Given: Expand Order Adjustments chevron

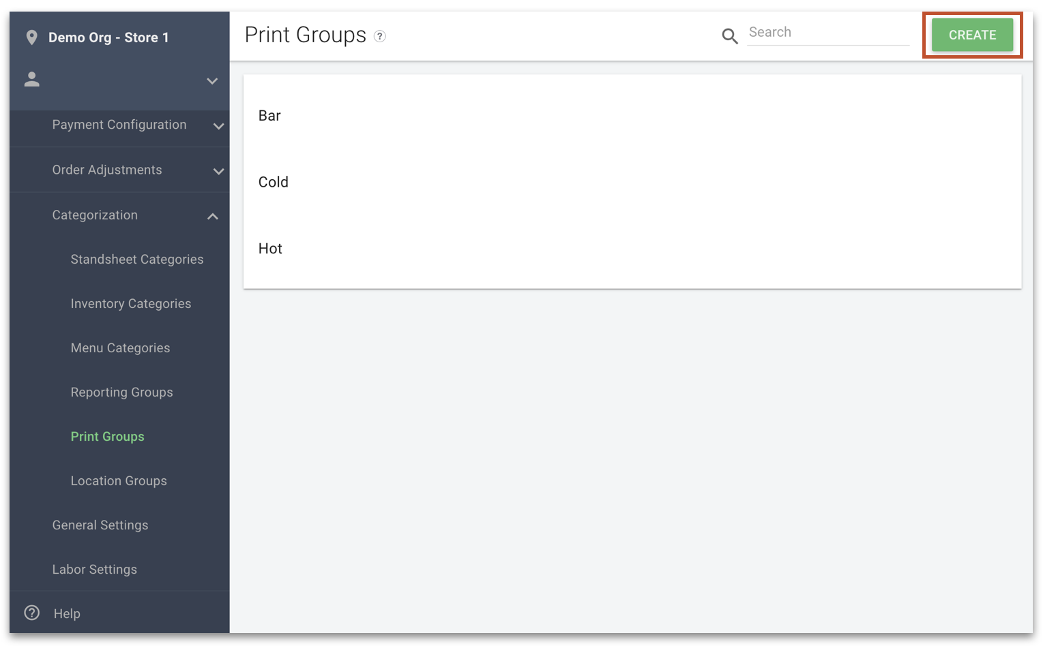Looking at the screenshot, I should pyautogui.click(x=218, y=171).
